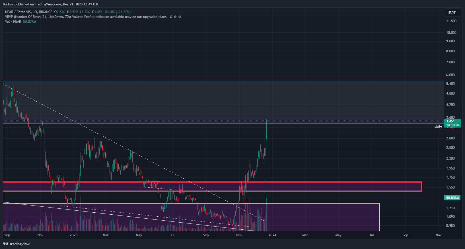The width and height of the screenshot is (465, 249).
Task: Click the 10:10:04 bar countdown
Action: [x=452, y=125]
